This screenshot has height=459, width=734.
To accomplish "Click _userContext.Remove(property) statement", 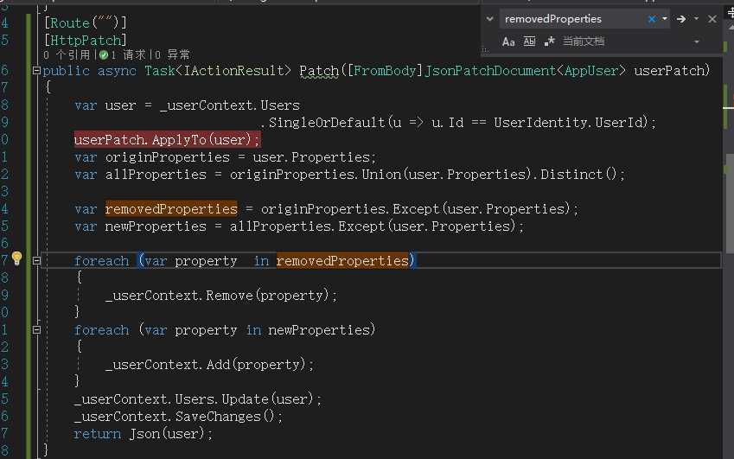I will 221,296.
